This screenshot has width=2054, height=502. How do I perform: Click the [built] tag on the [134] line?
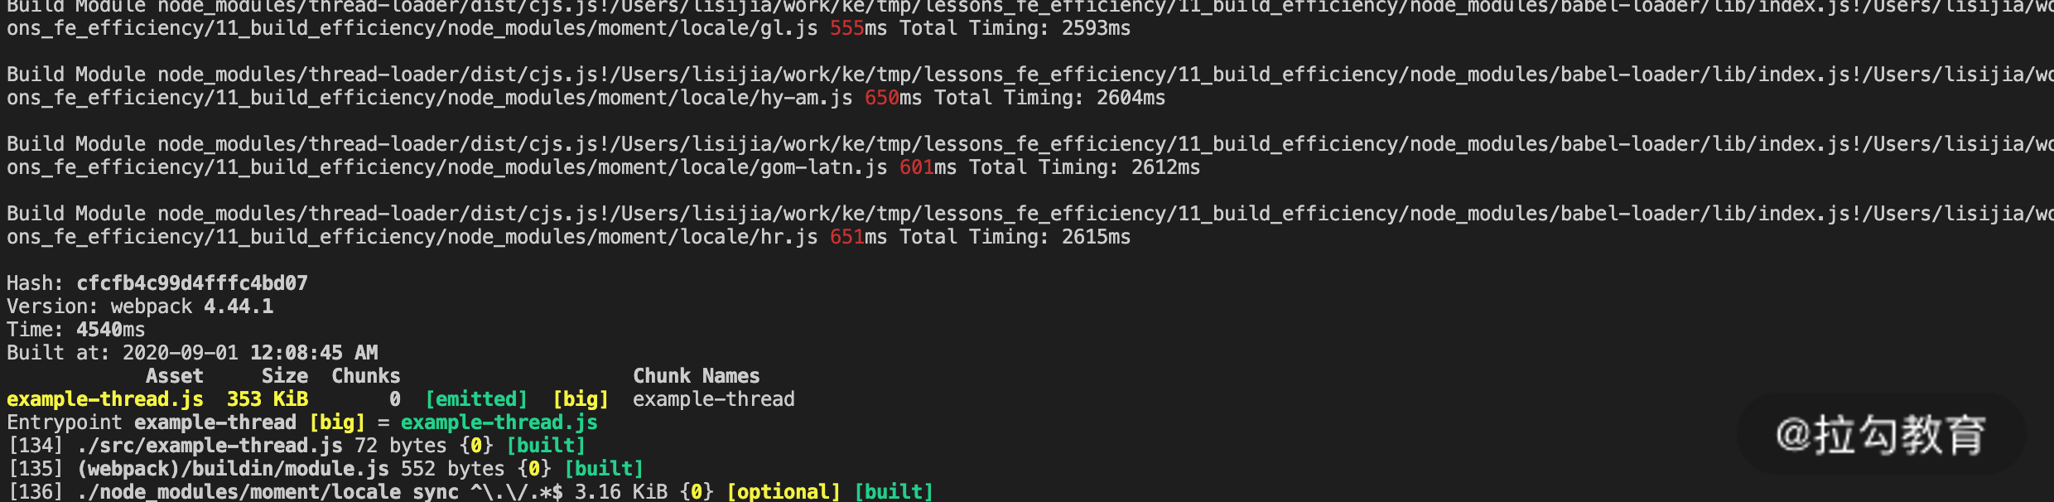click(x=546, y=446)
